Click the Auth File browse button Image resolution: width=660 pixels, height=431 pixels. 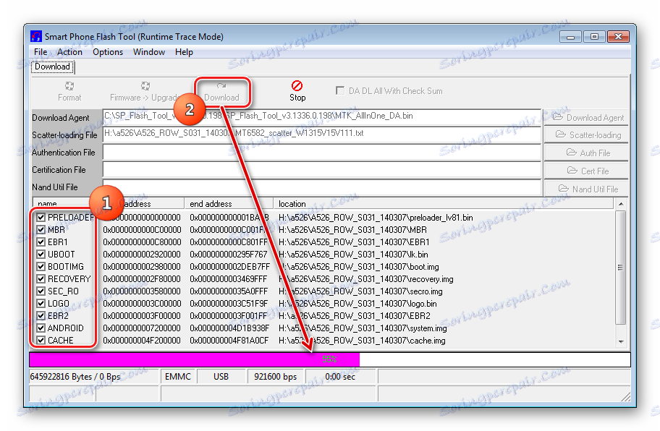[586, 153]
